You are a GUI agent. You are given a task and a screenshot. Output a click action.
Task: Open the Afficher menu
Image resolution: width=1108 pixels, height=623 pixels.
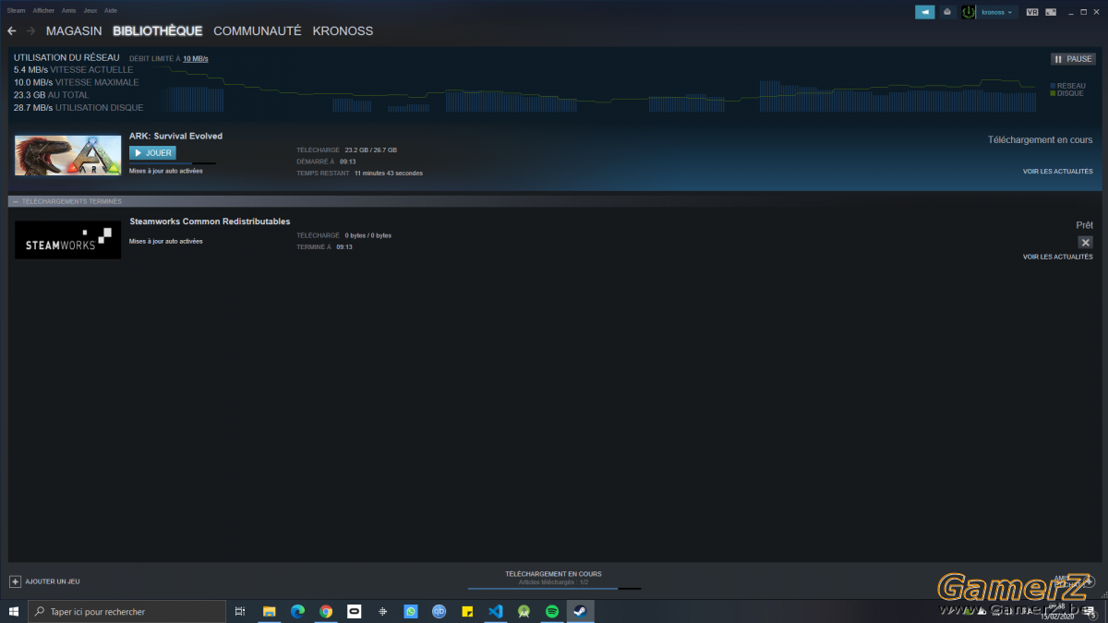point(43,10)
